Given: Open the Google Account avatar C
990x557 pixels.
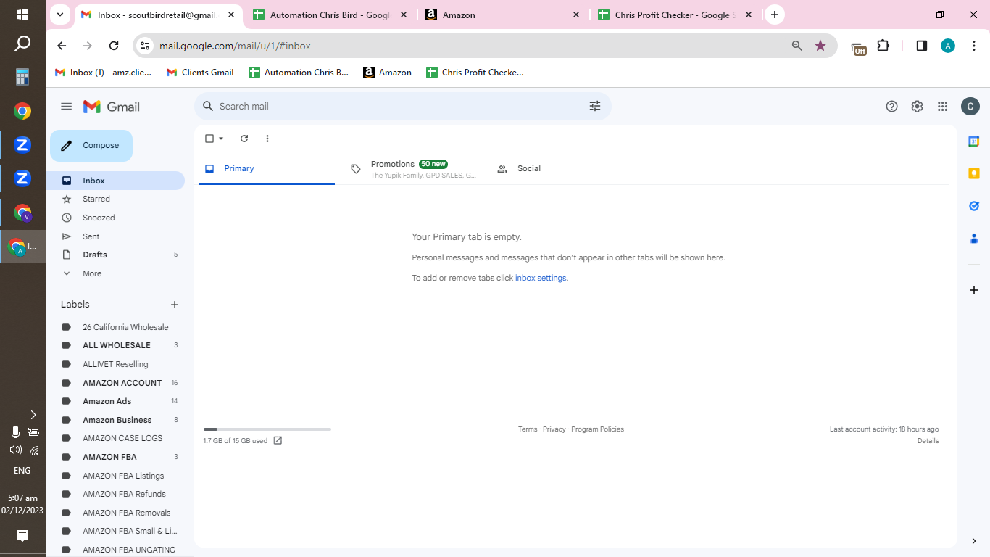Looking at the screenshot, I should point(970,107).
